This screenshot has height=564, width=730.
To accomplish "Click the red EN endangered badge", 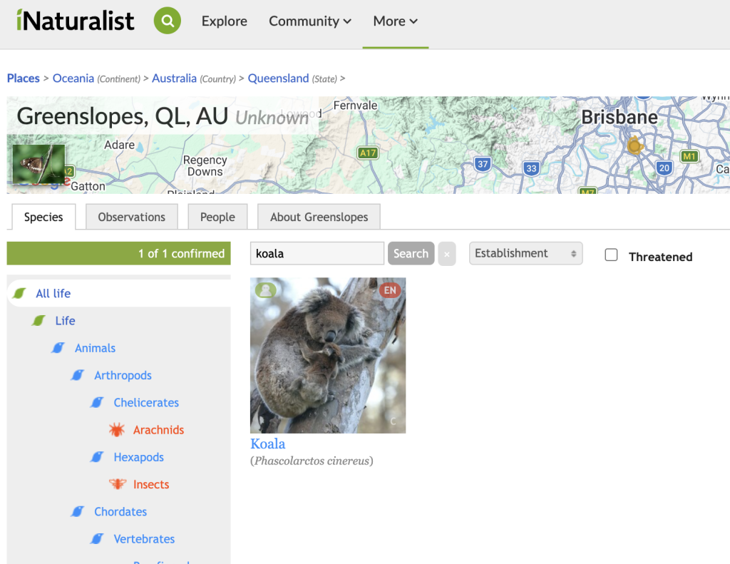I will 389,290.
